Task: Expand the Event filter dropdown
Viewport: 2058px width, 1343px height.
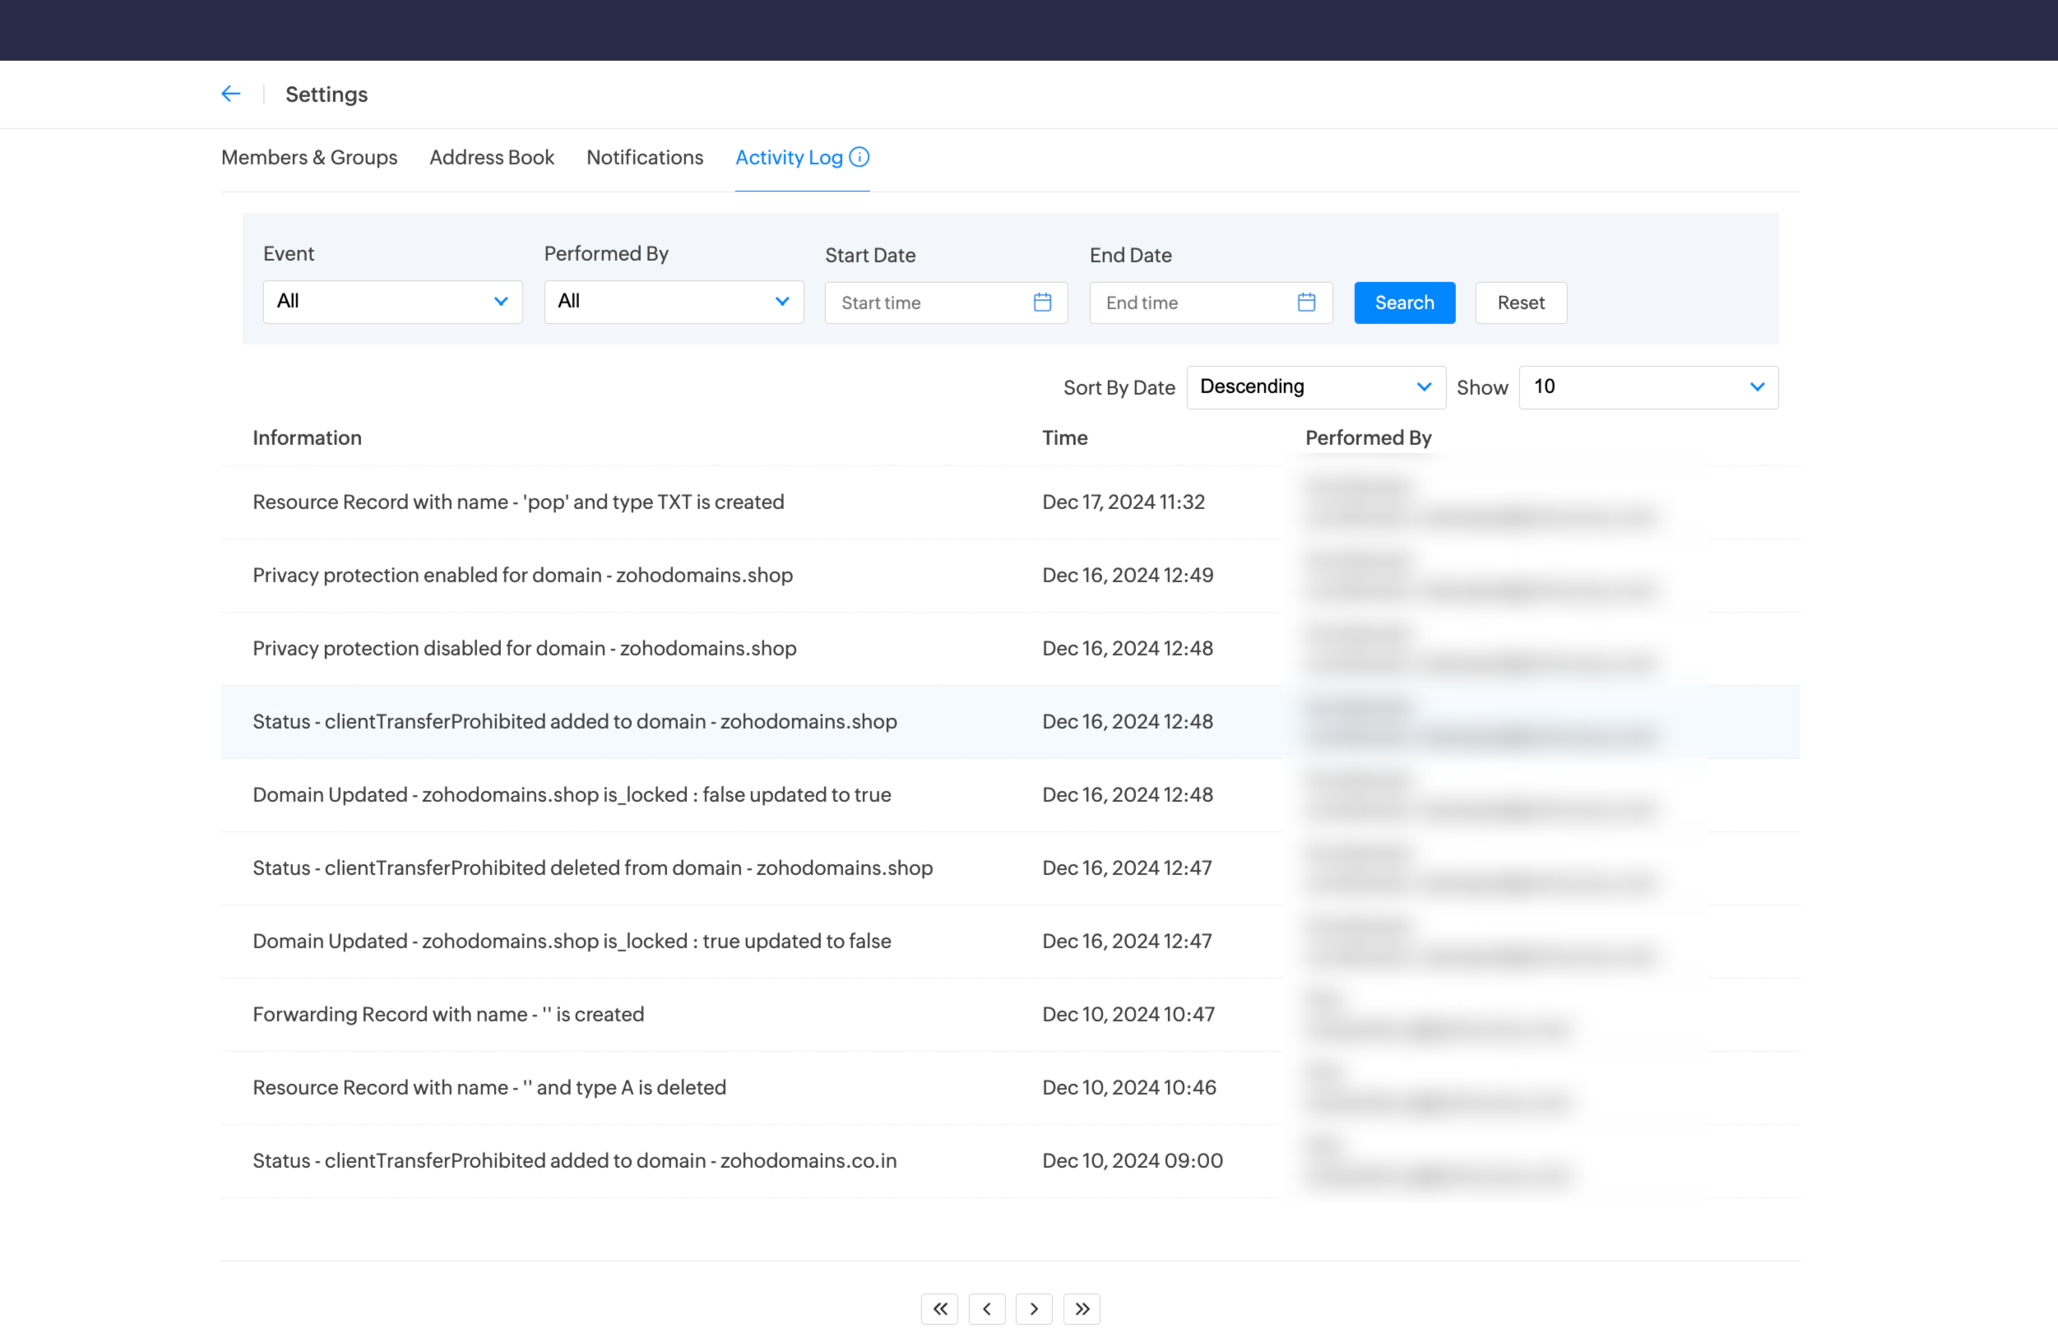Action: click(x=392, y=301)
